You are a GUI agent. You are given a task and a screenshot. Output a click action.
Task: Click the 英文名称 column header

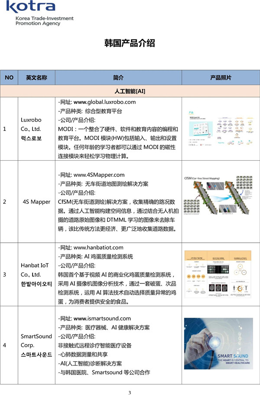point(36,78)
